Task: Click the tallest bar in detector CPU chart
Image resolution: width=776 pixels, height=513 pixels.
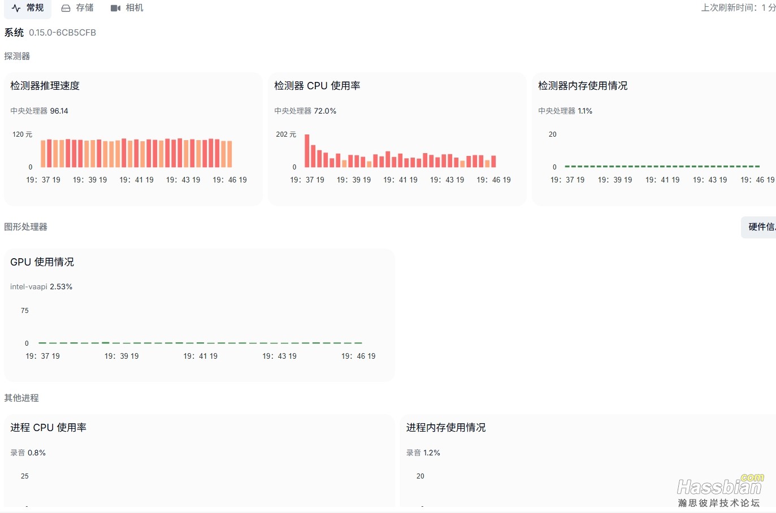Action: tap(307, 150)
